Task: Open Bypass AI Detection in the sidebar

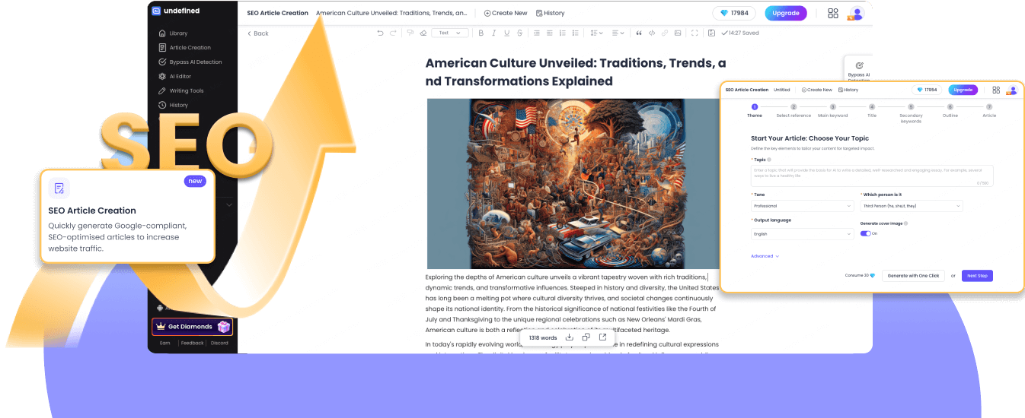Action: 190,62
